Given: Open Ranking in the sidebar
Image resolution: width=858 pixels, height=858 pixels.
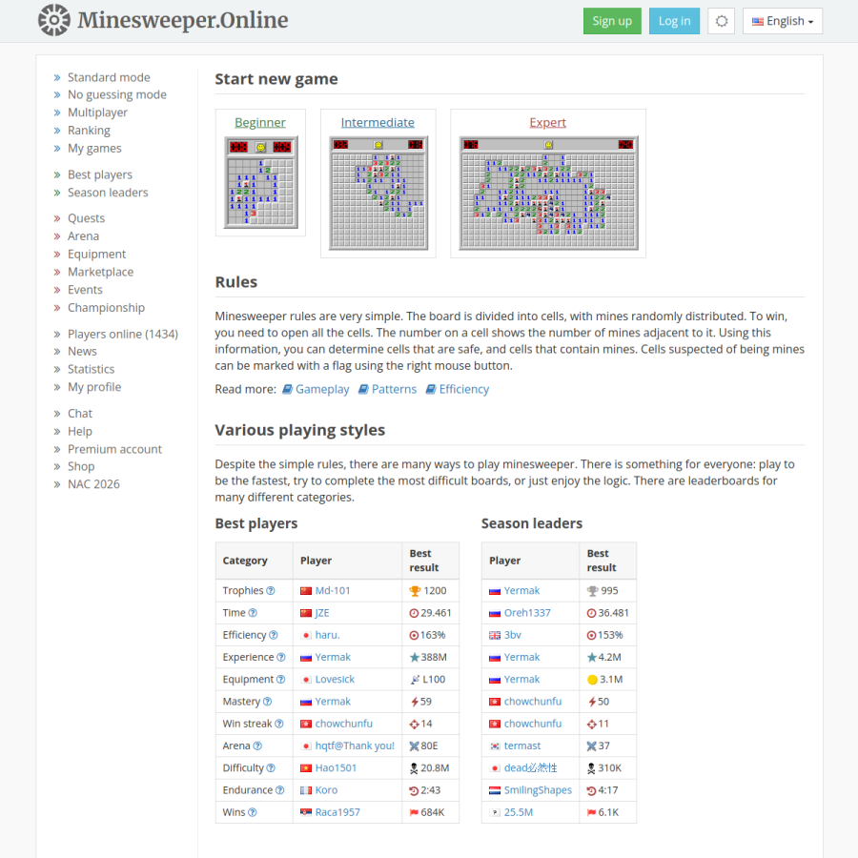Looking at the screenshot, I should tap(89, 131).
